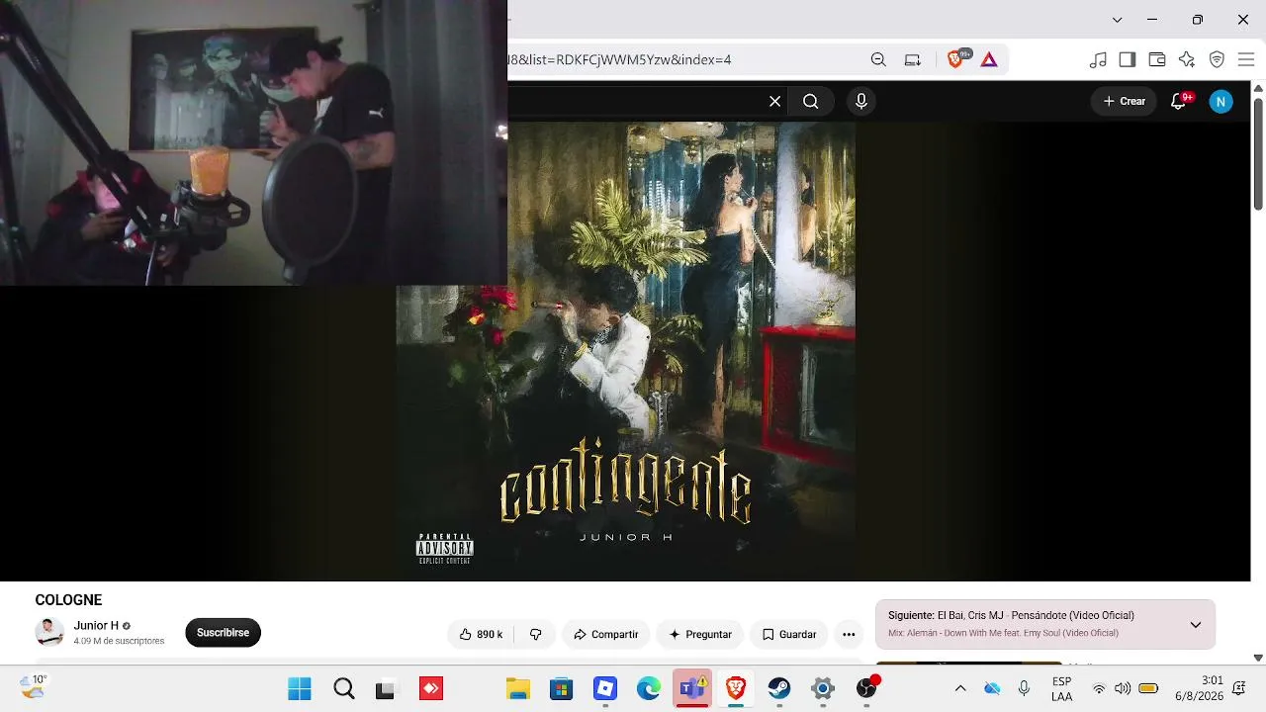1266x712 pixels.
Task: Open Settings gear on the taskbar
Action: click(823, 688)
